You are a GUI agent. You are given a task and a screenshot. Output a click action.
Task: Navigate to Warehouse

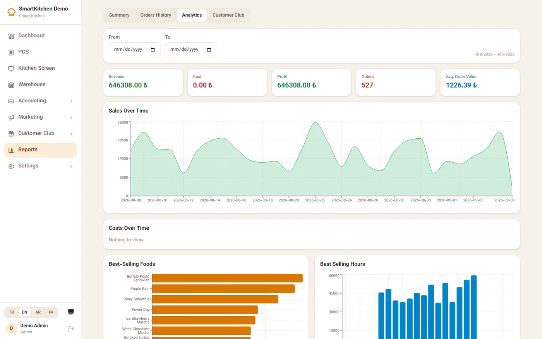(40, 84)
